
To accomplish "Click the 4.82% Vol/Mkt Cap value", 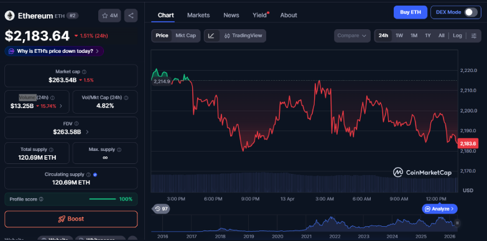I will [105, 106].
